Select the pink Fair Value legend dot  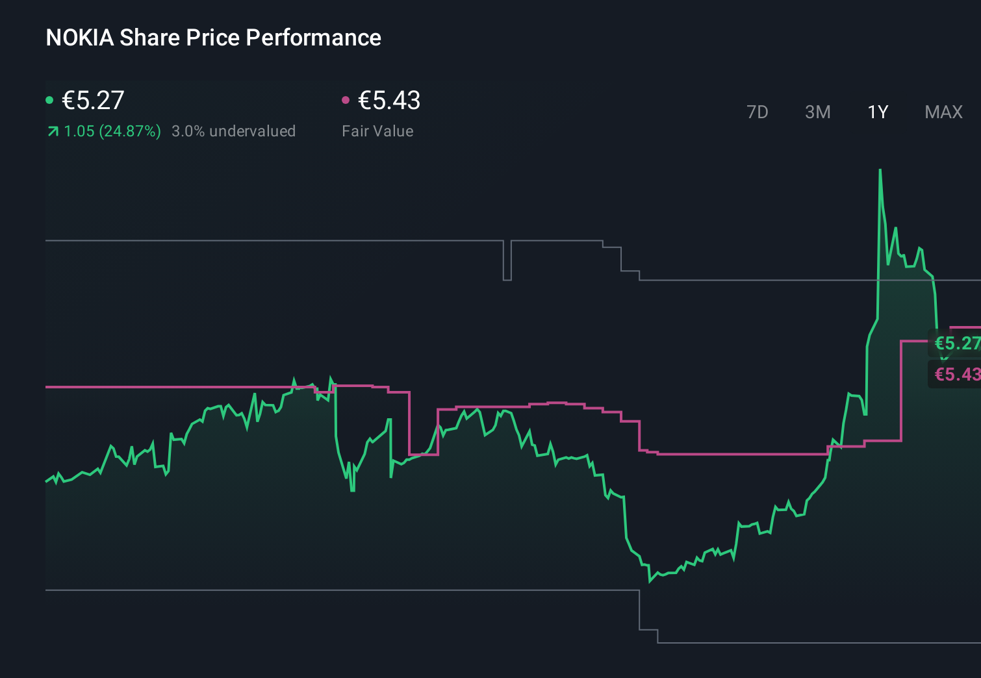[346, 99]
